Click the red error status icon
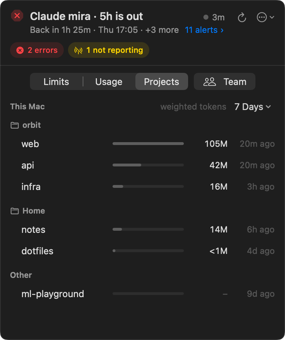Image resolution: width=285 pixels, height=340 pixels. click(x=17, y=16)
